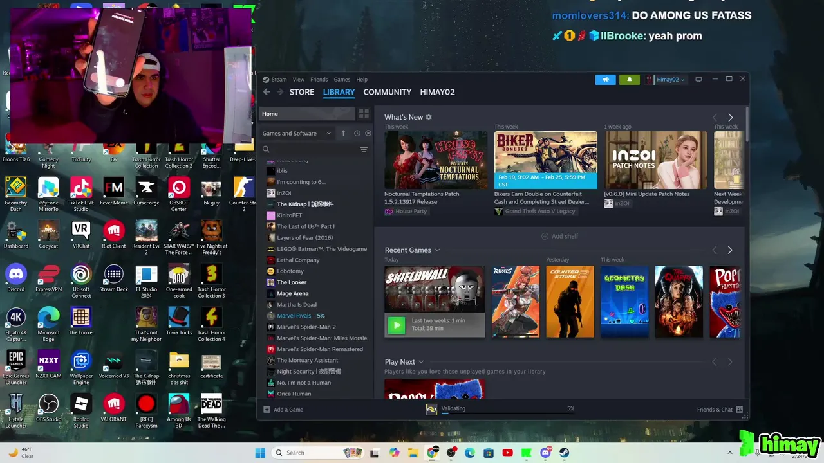
Task: Switch to the COMMUNITY tab
Action: tap(387, 92)
